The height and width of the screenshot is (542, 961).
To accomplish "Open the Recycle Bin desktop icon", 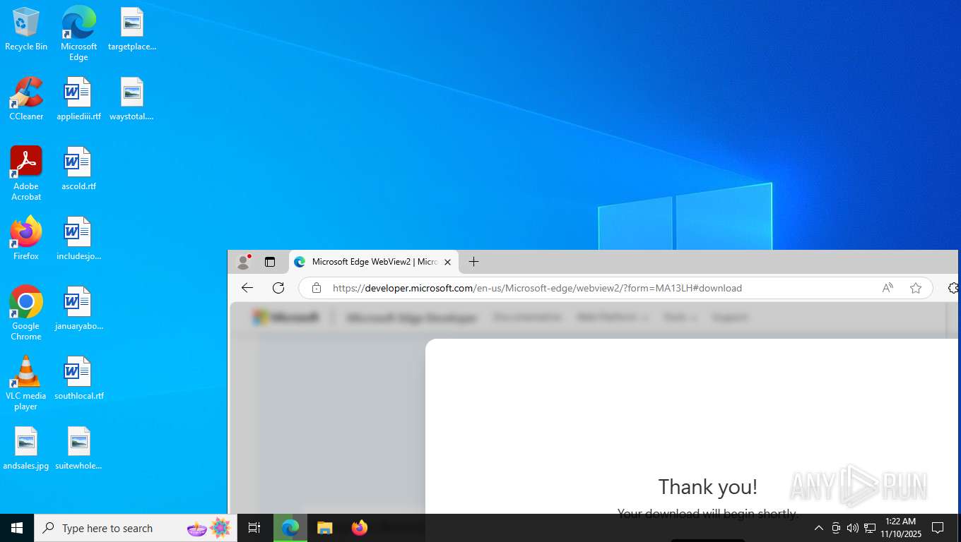I will [26, 29].
